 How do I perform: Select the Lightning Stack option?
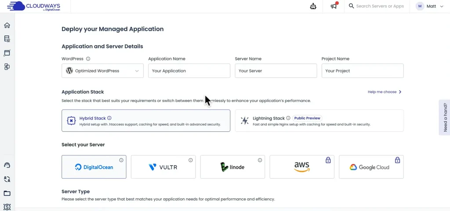tap(319, 121)
